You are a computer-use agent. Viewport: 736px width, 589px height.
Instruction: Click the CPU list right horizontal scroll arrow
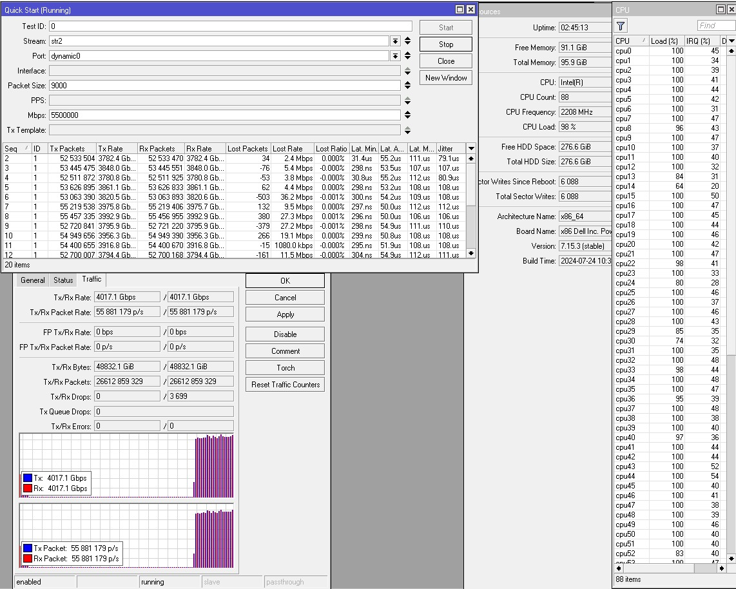(x=722, y=568)
